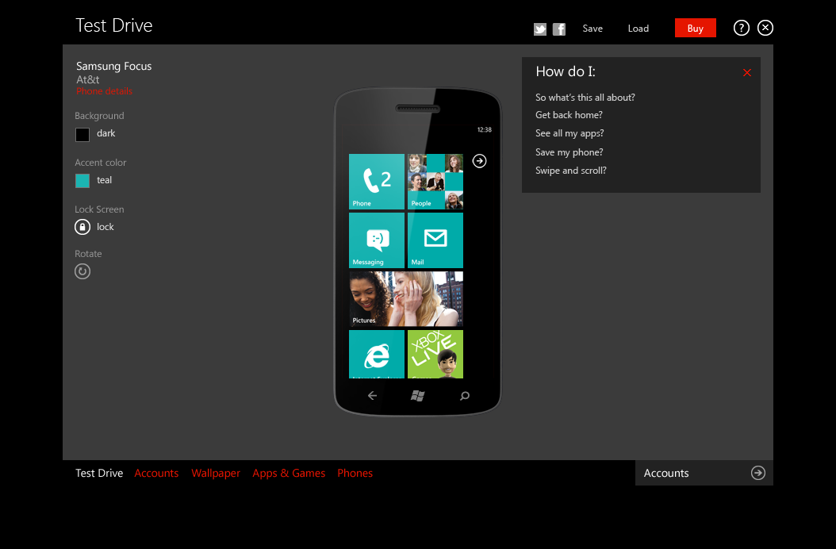
Task: Tap the phone's search button
Action: click(x=464, y=395)
